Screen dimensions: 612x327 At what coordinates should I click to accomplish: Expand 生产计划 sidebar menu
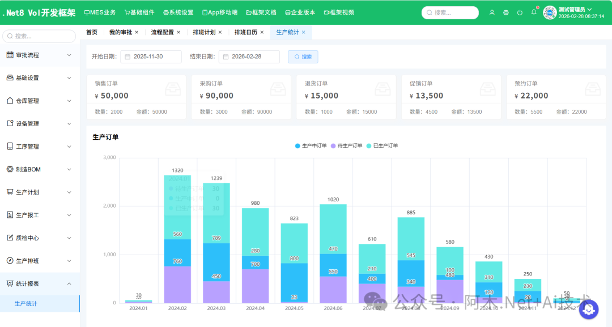pyautogui.click(x=39, y=192)
